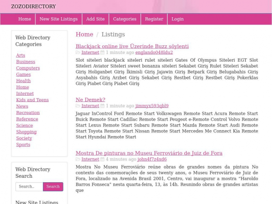Viewport: 272px width, 204px height.
Task: Select the Shopping category
Action: tap(26, 132)
